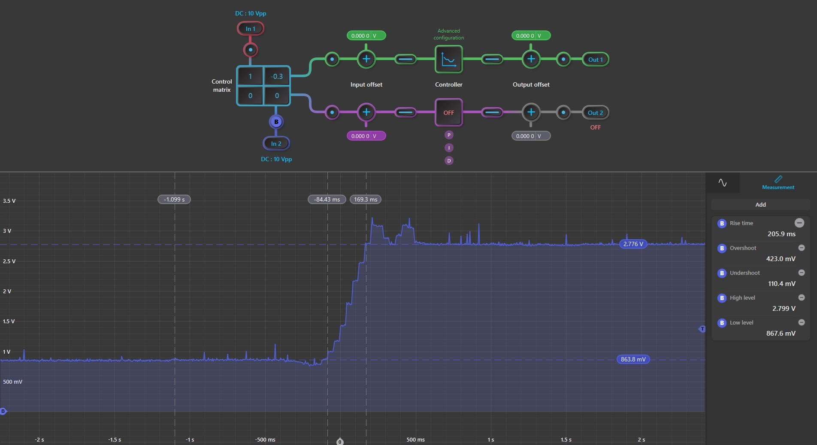Switch to the Measurement tab

[x=778, y=183]
